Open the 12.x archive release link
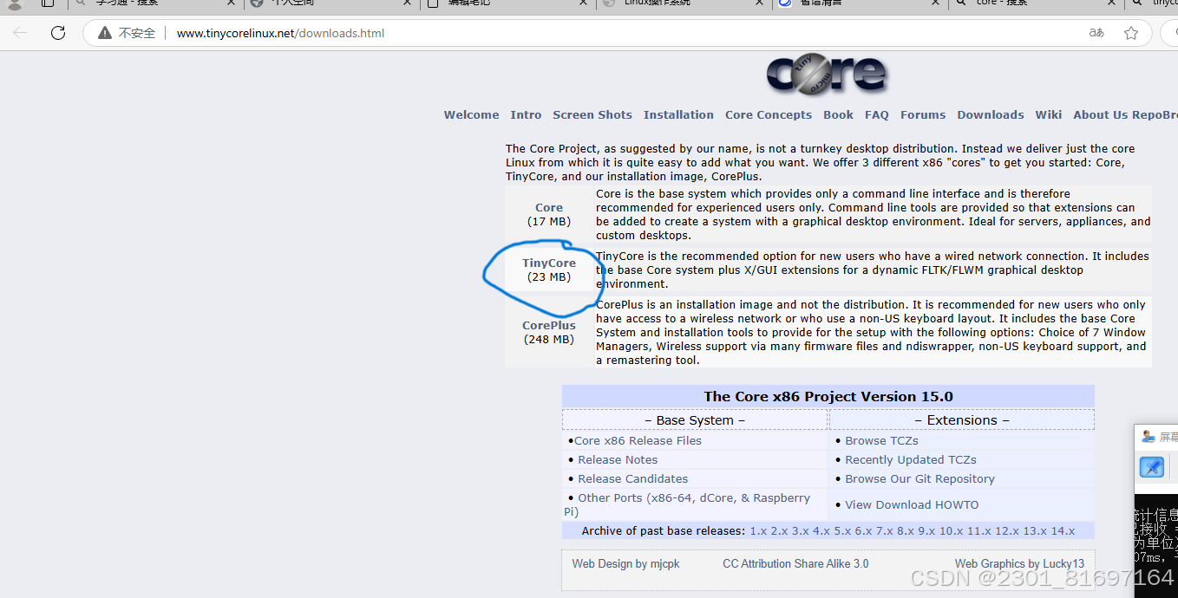The height and width of the screenshot is (598, 1178). pyautogui.click(x=1006, y=530)
